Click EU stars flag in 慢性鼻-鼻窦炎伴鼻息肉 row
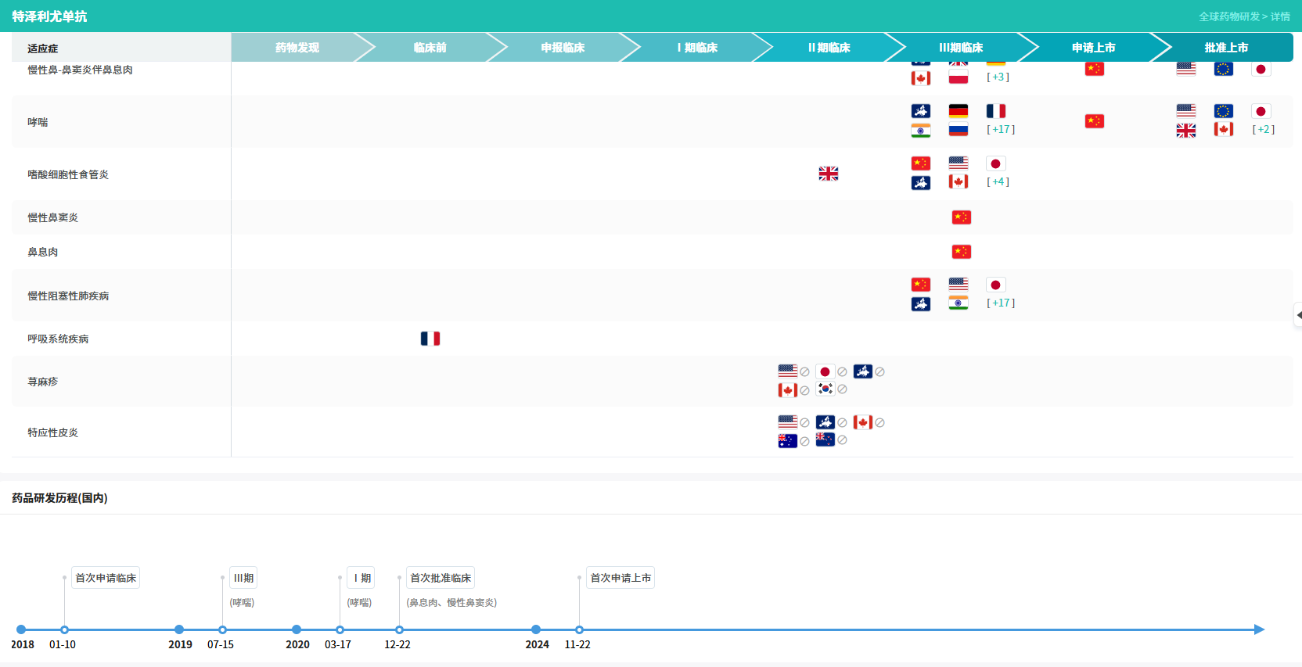Image resolution: width=1302 pixels, height=667 pixels. [x=1224, y=69]
